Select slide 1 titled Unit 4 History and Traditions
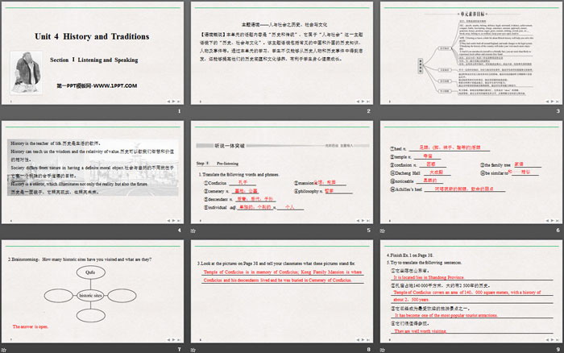 coord(93,53)
